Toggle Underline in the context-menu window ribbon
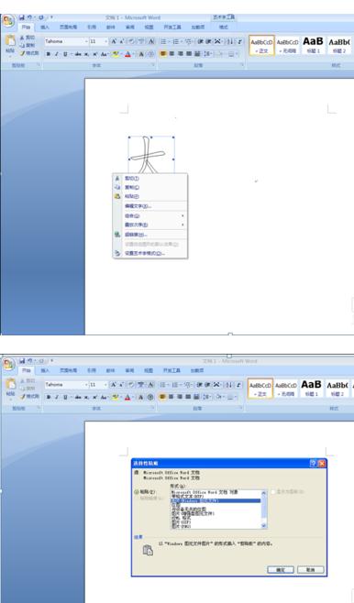The height and width of the screenshot is (603, 354). tap(65, 54)
